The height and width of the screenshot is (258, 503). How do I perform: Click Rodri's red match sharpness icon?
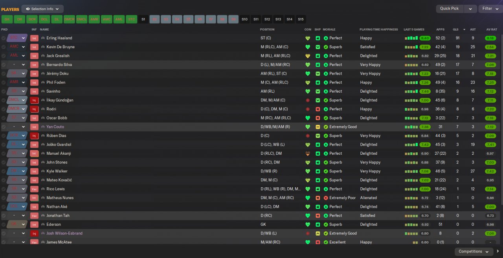click(318, 109)
